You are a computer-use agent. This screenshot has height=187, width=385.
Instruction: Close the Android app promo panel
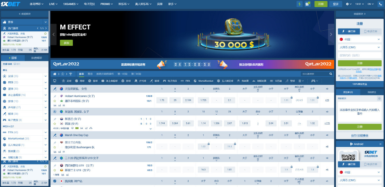381,144
